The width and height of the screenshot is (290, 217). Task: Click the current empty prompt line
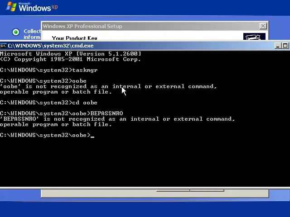click(47, 135)
